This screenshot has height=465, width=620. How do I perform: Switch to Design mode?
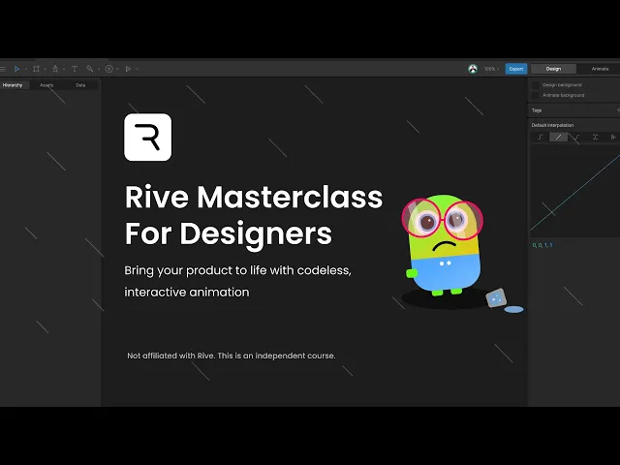(553, 69)
